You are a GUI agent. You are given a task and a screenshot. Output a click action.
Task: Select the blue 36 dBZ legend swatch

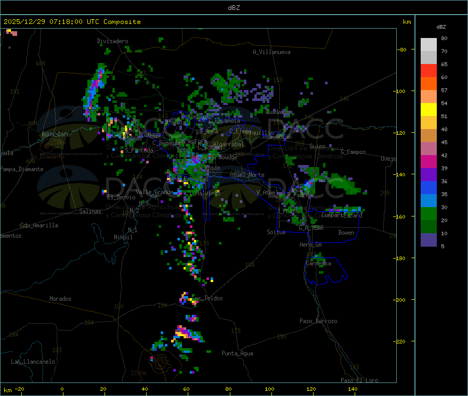coord(428,188)
